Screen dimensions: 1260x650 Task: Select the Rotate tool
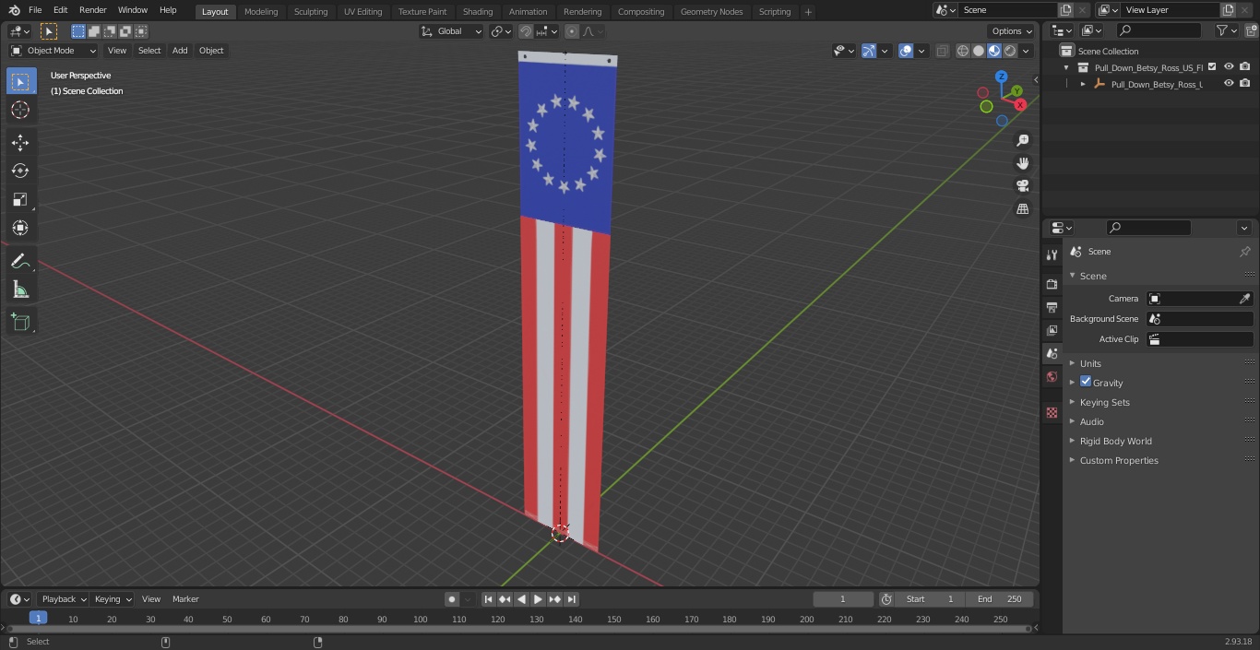click(20, 171)
